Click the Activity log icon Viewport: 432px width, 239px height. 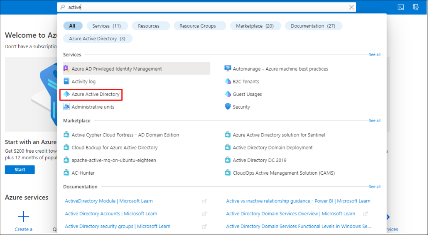66,81
